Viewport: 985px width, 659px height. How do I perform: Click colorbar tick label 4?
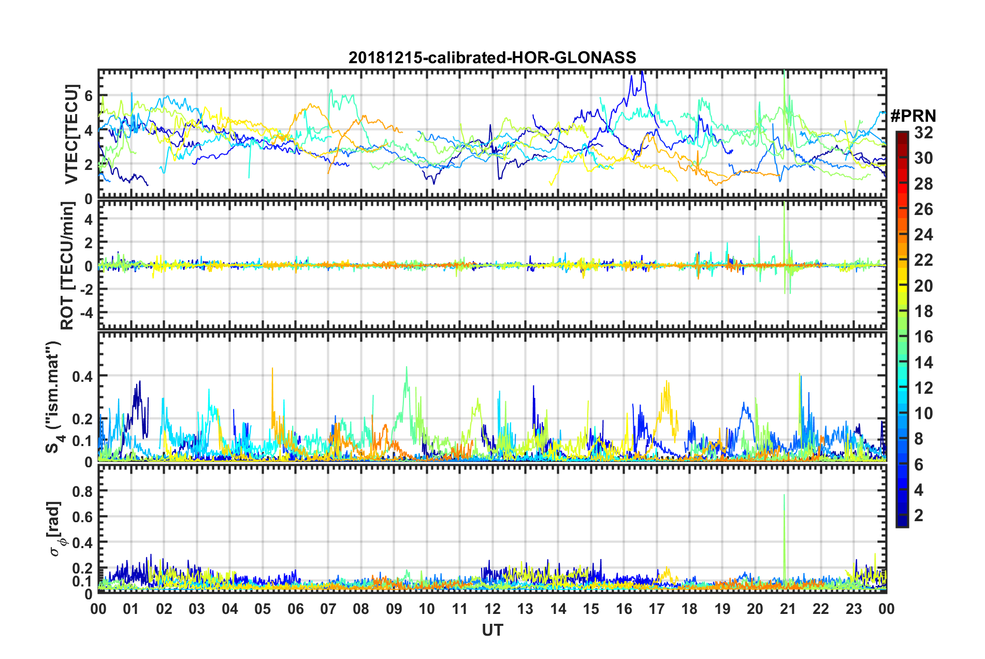tap(919, 490)
